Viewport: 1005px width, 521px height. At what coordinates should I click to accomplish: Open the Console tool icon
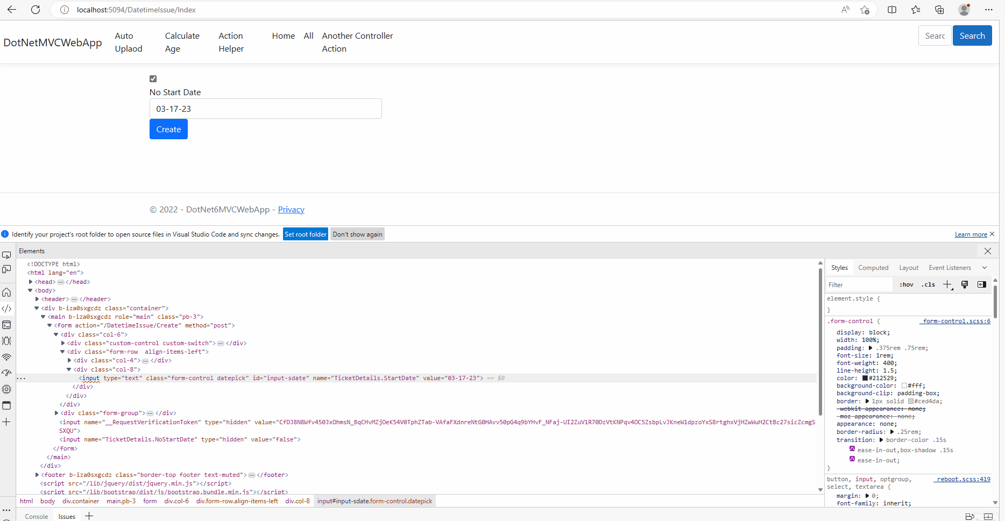(x=6, y=324)
